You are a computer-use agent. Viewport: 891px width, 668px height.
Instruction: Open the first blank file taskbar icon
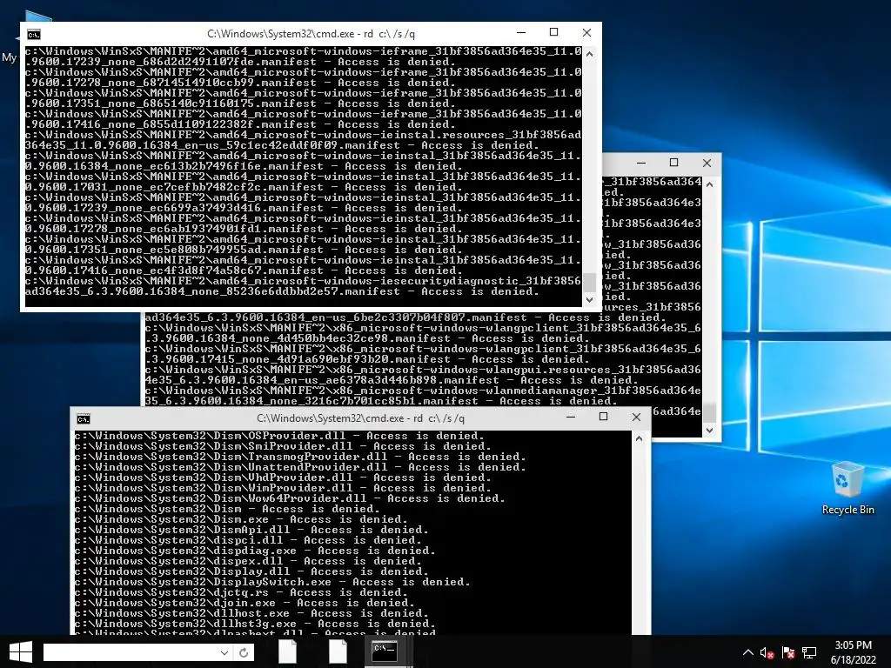pyautogui.click(x=287, y=651)
